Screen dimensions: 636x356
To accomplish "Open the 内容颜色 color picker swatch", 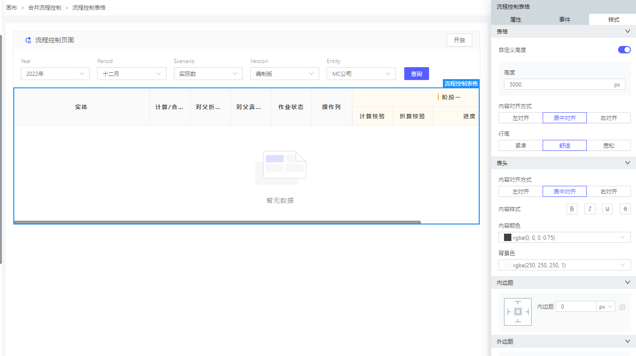I will (508, 238).
